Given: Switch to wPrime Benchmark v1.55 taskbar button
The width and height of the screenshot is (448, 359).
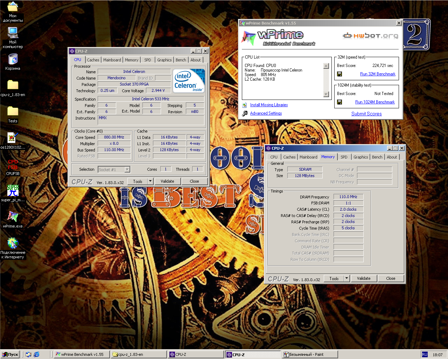Looking at the screenshot, I should click(x=82, y=354).
